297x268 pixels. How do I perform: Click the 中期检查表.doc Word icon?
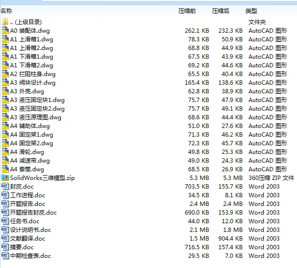tap(5, 255)
